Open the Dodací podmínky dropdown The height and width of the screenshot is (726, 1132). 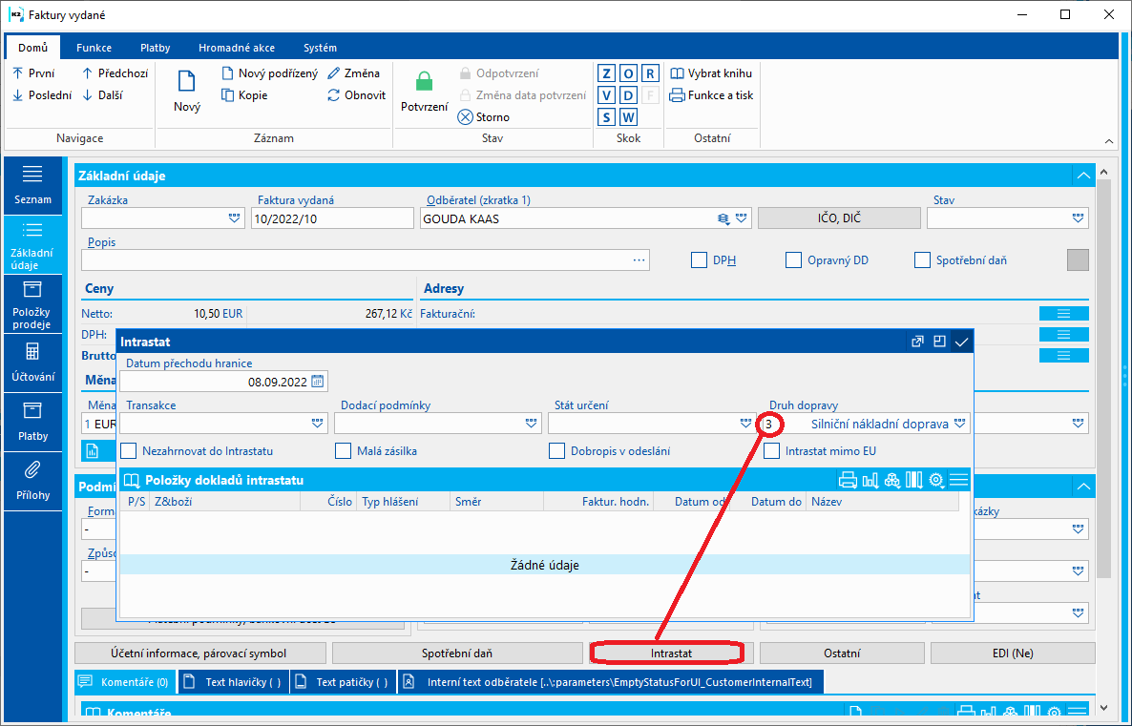click(532, 424)
